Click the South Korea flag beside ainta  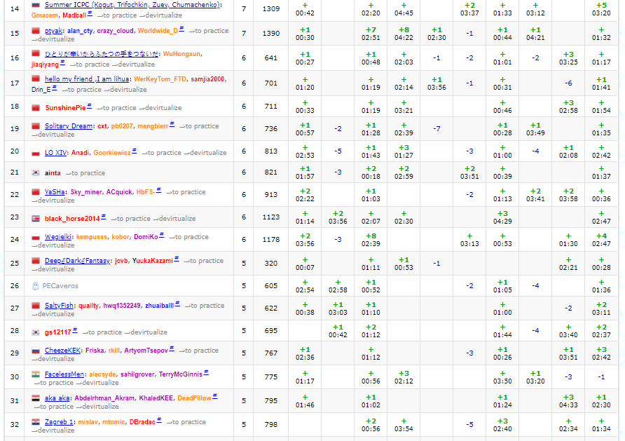click(x=36, y=172)
